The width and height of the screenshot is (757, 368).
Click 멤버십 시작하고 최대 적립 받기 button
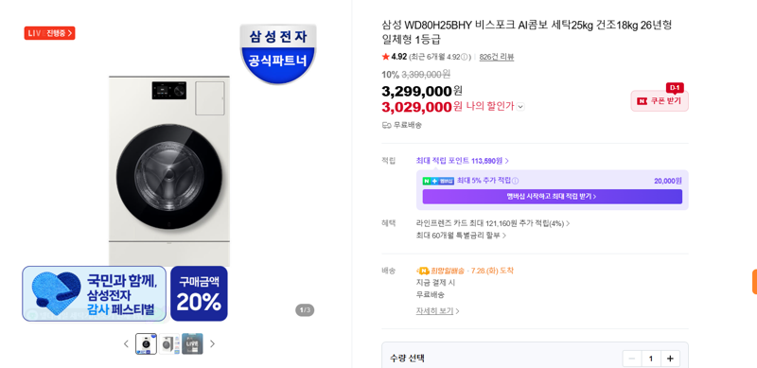click(x=553, y=197)
